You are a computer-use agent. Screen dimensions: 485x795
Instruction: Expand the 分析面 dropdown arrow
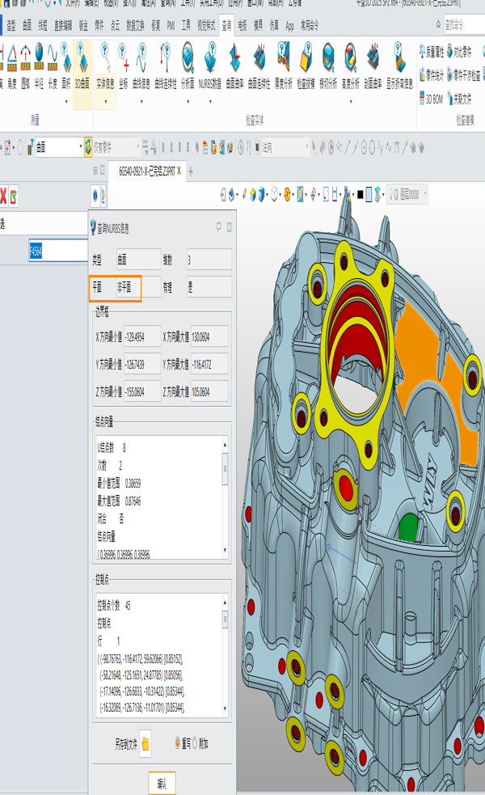click(x=188, y=101)
